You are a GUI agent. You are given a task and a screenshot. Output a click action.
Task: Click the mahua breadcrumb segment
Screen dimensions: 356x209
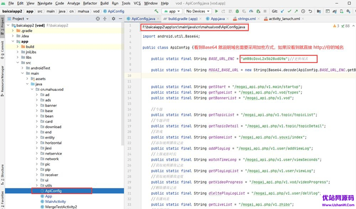tap(83, 11)
